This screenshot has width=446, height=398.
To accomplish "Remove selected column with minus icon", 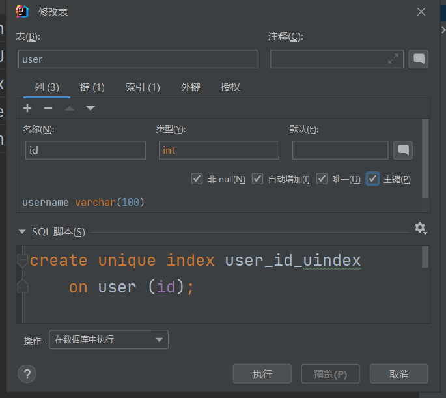I will tap(48, 108).
